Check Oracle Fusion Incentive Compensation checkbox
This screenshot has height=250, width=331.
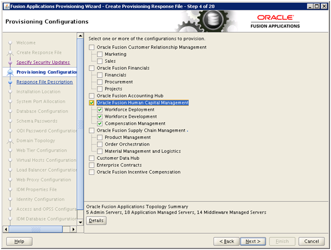coord(92,172)
